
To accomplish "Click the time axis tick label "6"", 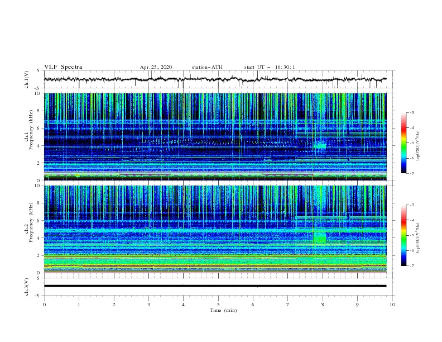I will [x=253, y=305].
